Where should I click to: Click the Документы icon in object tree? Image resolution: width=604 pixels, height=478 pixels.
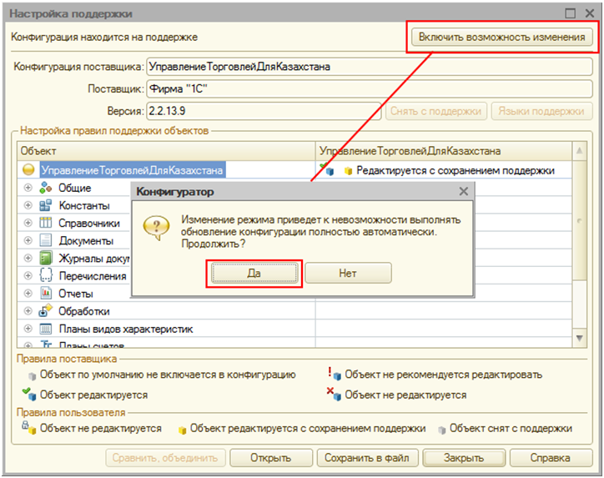[46, 241]
